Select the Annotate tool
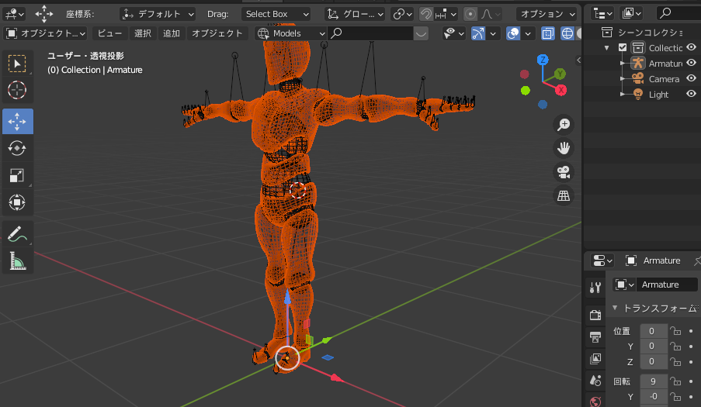 [17, 234]
